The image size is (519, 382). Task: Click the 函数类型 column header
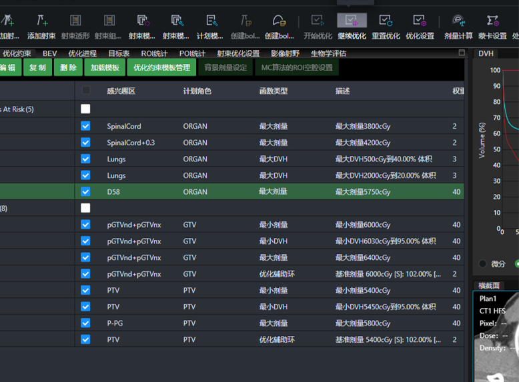274,91
